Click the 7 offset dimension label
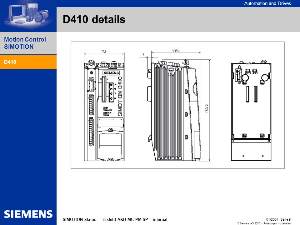The height and width of the screenshot is (225, 300). 143,55
